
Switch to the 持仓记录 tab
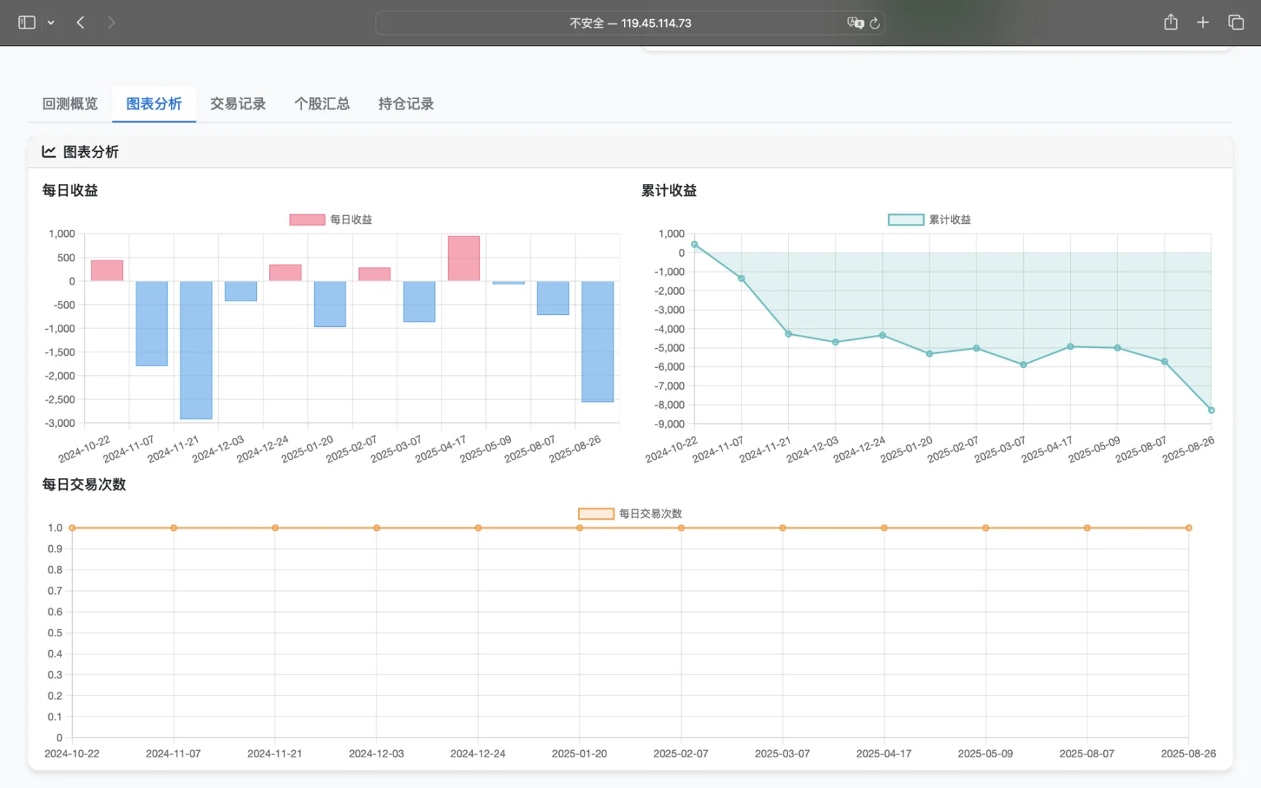406,104
